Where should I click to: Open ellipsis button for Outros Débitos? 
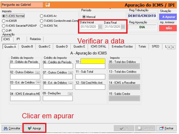coord(38,72)
